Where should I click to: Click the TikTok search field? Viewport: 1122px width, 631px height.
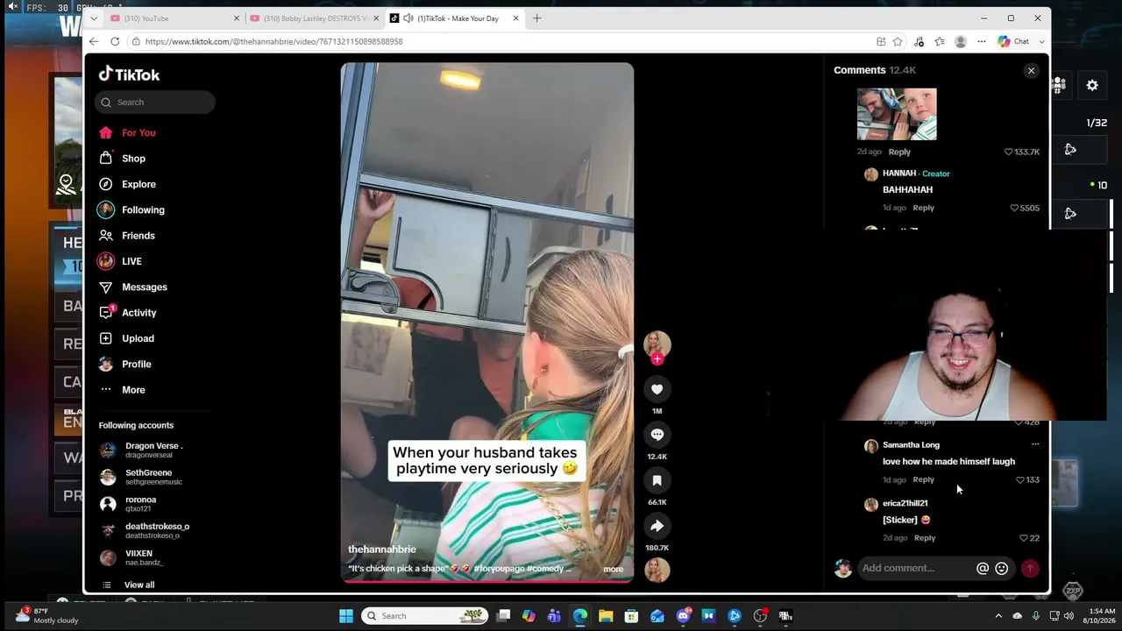point(155,103)
